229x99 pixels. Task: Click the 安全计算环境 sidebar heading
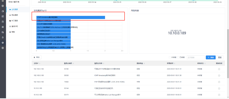(14, 2)
